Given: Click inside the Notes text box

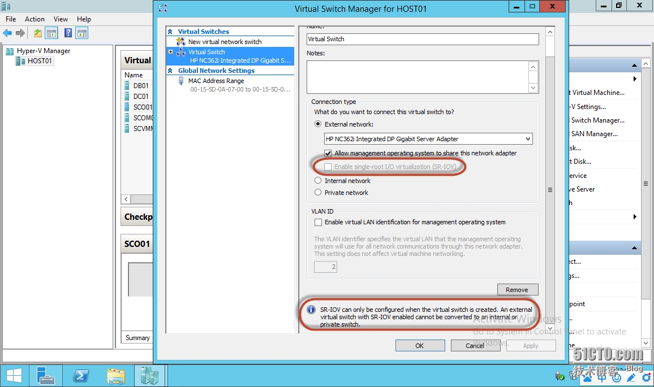Looking at the screenshot, I should coord(418,77).
